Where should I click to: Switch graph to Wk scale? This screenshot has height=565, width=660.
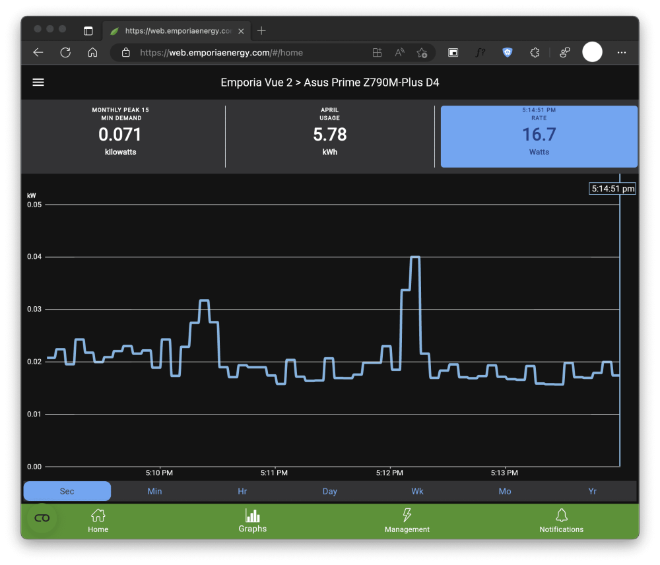click(417, 491)
